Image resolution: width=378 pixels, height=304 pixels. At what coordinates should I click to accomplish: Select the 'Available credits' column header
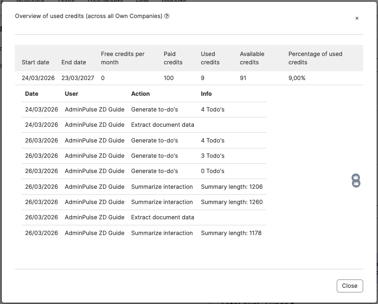tap(252, 58)
